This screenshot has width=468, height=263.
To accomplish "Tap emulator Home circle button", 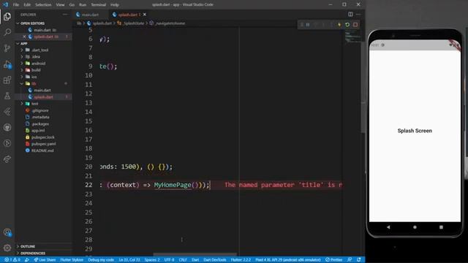I will tap(415, 227).
